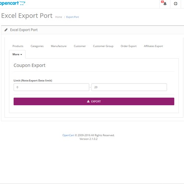Open the help lifebuoy icon
The image size is (184, 184).
tap(176, 4)
